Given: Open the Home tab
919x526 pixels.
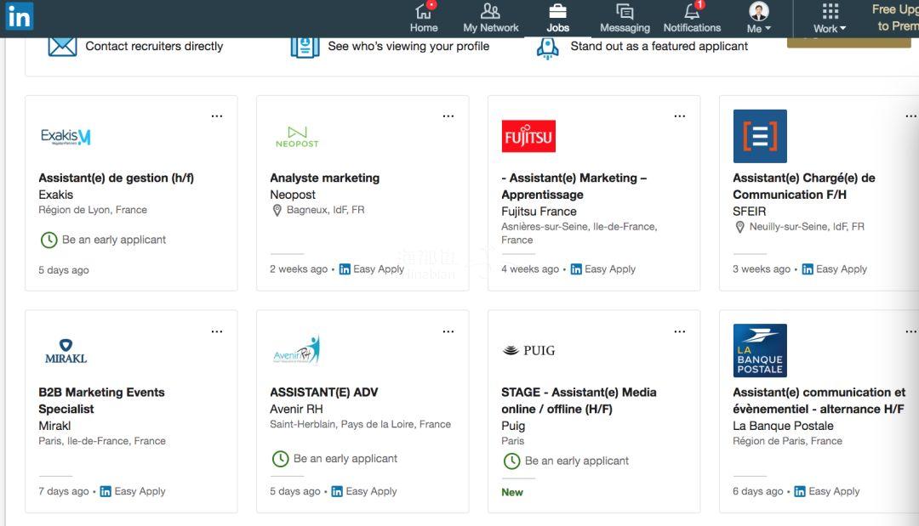Looking at the screenshot, I should [x=424, y=18].
